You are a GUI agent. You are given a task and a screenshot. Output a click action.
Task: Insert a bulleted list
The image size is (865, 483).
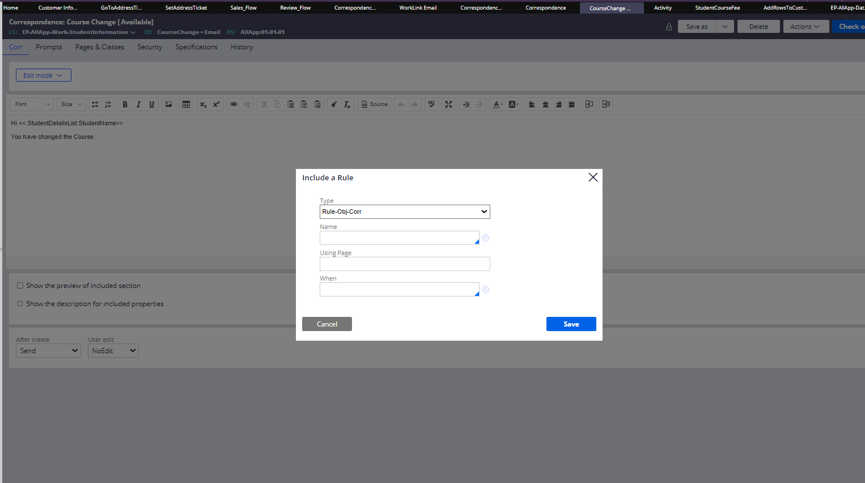pos(95,104)
